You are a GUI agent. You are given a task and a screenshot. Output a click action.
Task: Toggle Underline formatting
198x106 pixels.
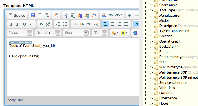pos(25,24)
